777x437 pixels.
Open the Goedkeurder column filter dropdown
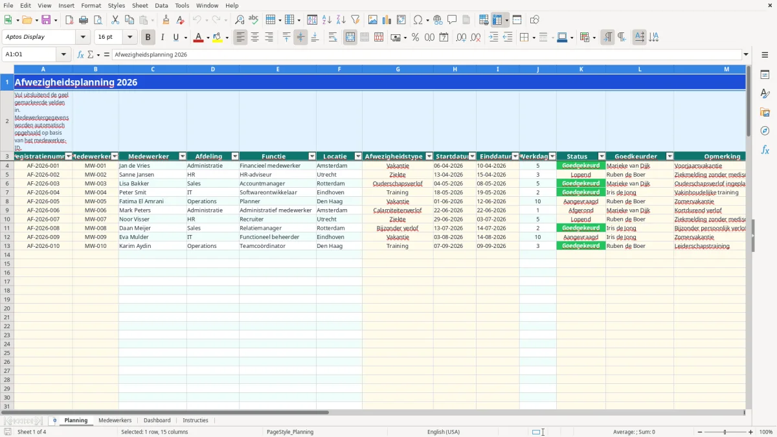(670, 157)
